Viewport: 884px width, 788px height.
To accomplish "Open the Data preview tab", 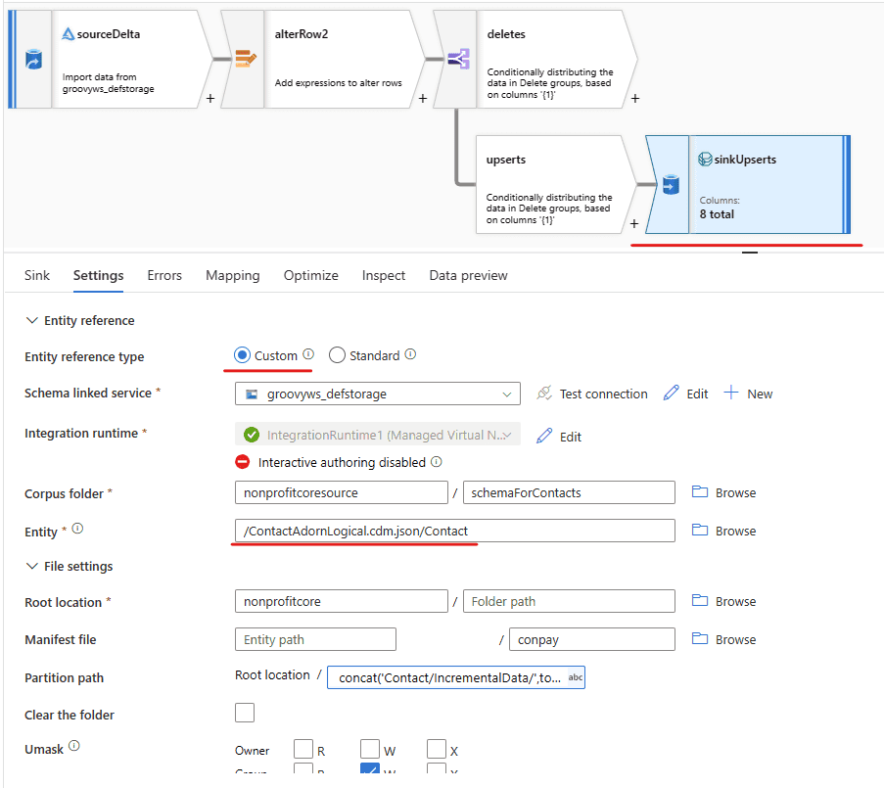I will [x=468, y=275].
